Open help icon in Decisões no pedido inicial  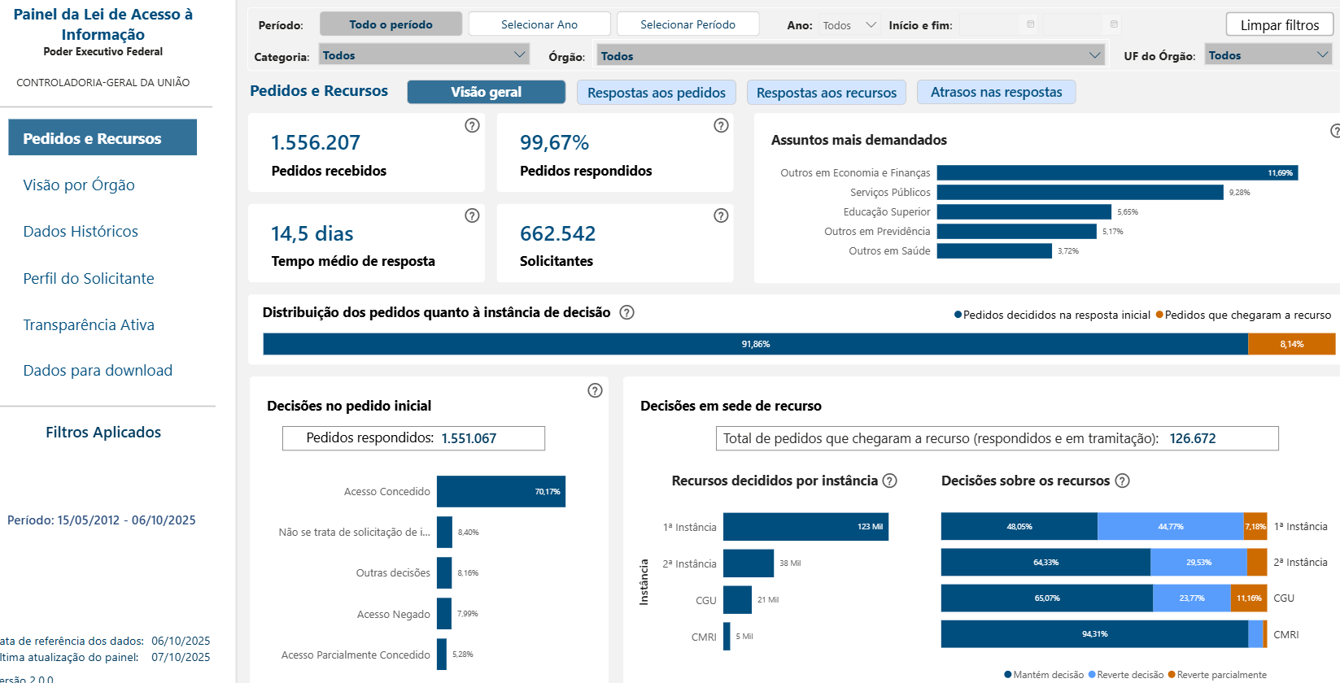pyautogui.click(x=595, y=390)
